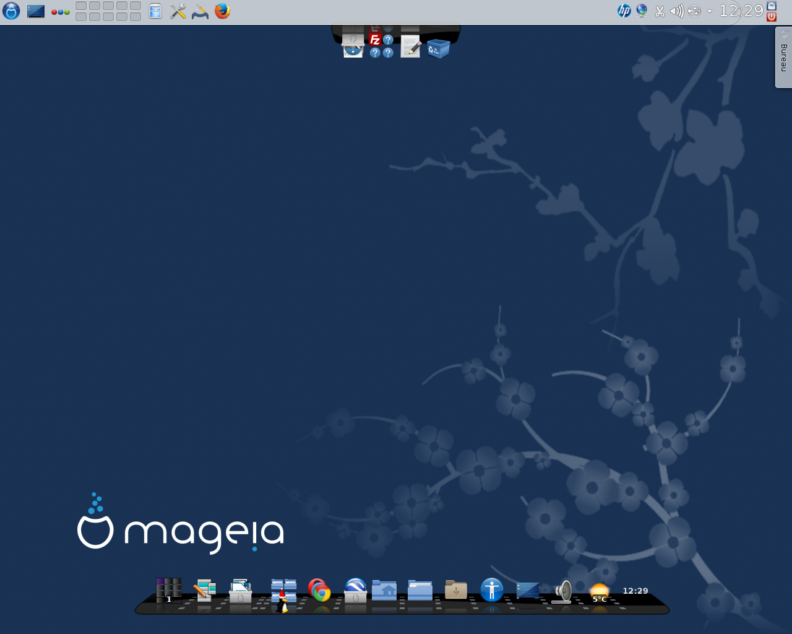Launch Firefox from the top panel
The image size is (792, 634).
[x=222, y=11]
